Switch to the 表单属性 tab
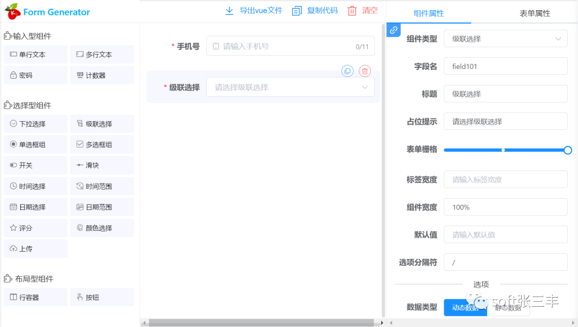The image size is (578, 327). (535, 13)
